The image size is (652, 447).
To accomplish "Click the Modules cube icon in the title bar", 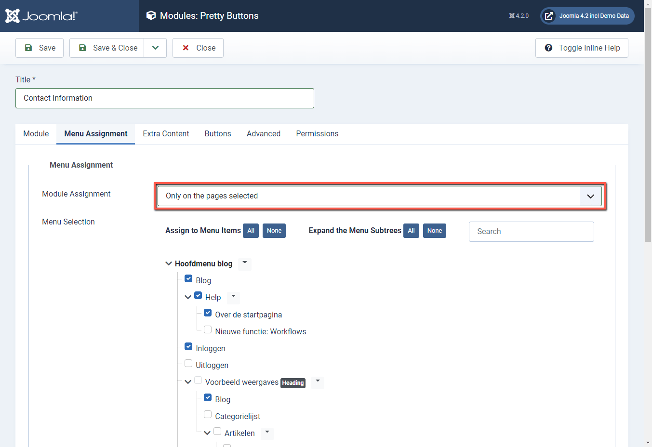I will 151,15.
